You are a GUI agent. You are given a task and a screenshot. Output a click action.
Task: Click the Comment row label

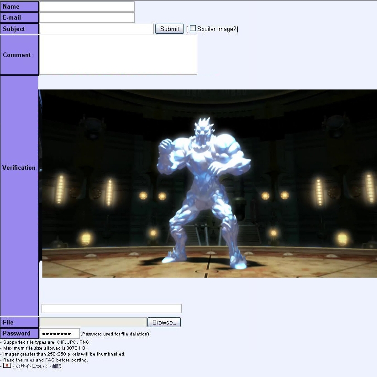pyautogui.click(x=19, y=55)
